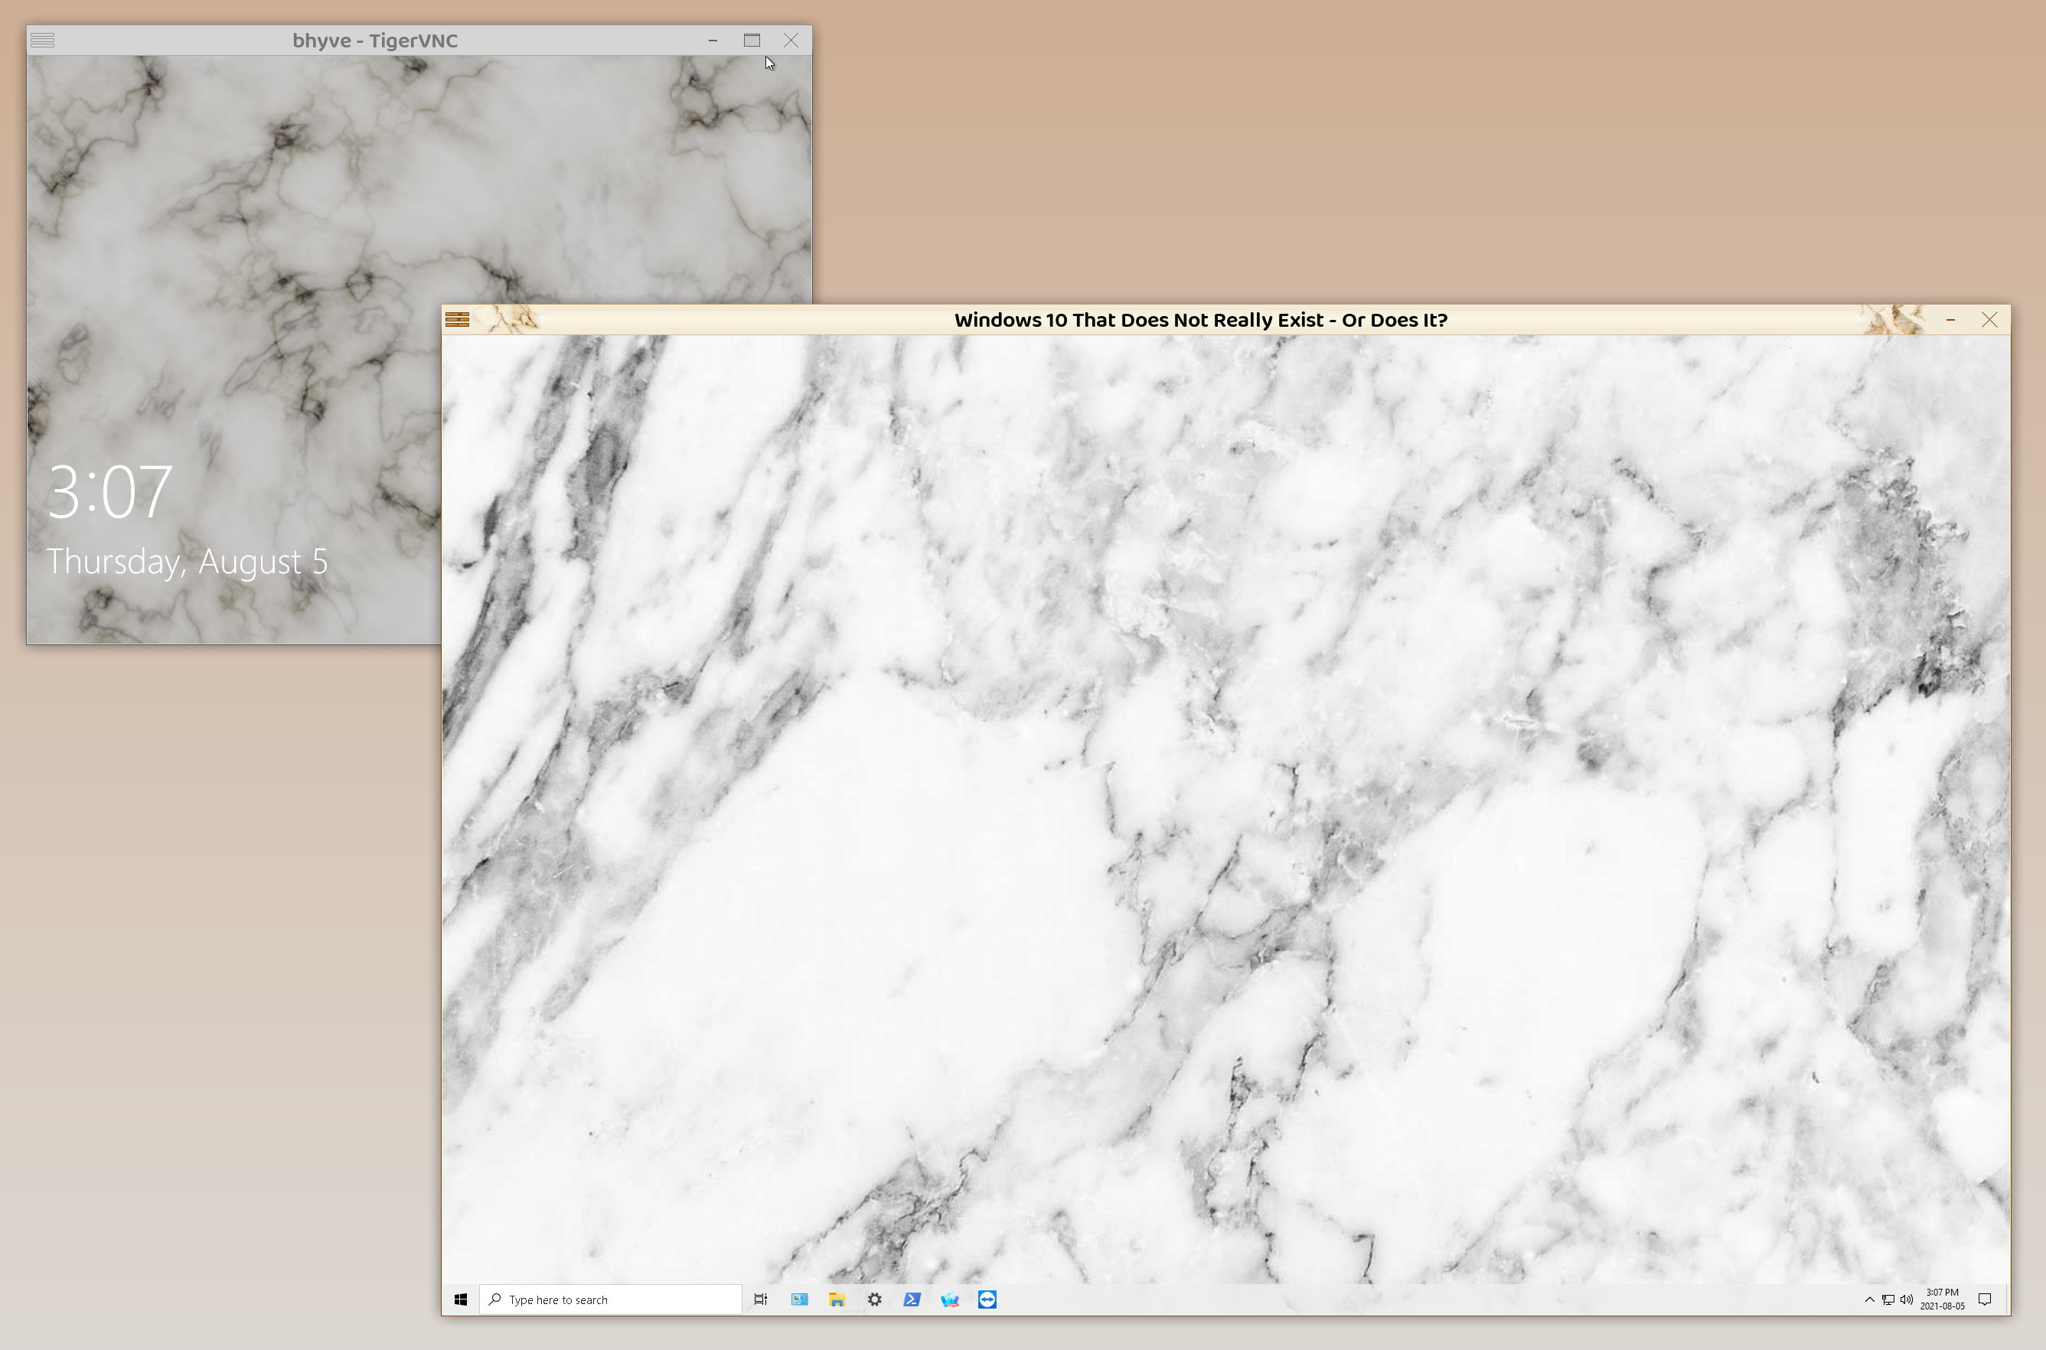Open the notification Action Center icon
2046x1350 pixels.
[1985, 1299]
